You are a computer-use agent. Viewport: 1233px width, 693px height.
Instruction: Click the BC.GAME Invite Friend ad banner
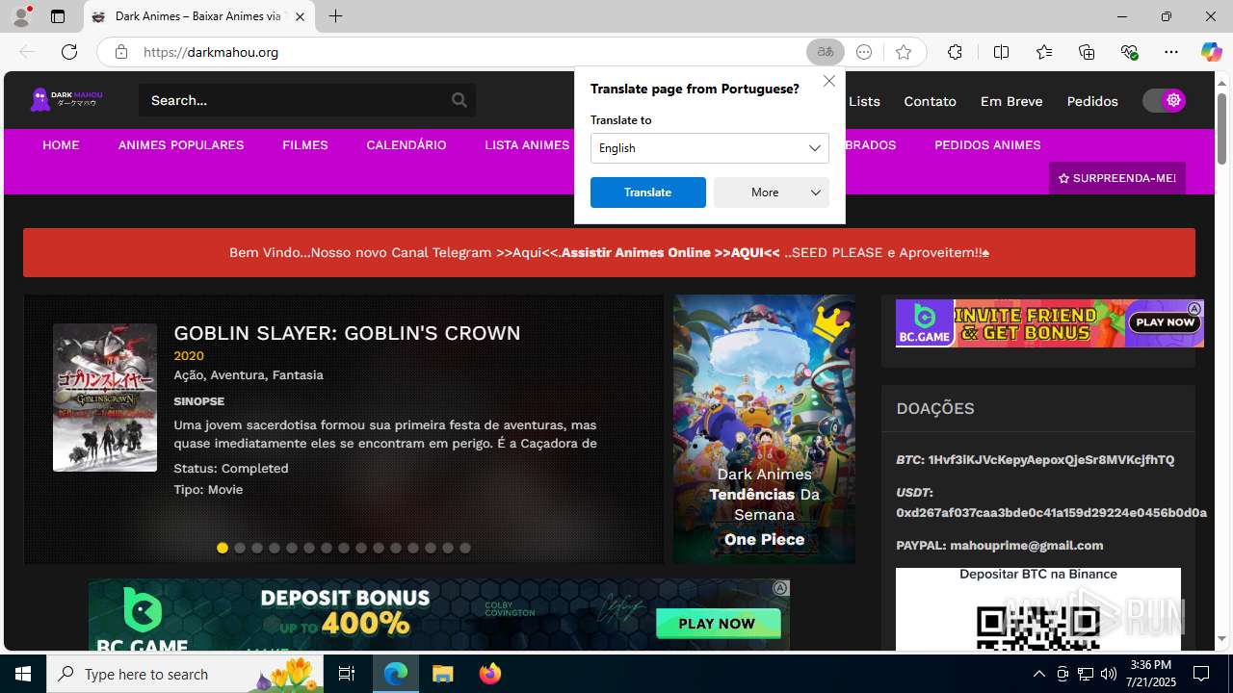tap(1050, 323)
